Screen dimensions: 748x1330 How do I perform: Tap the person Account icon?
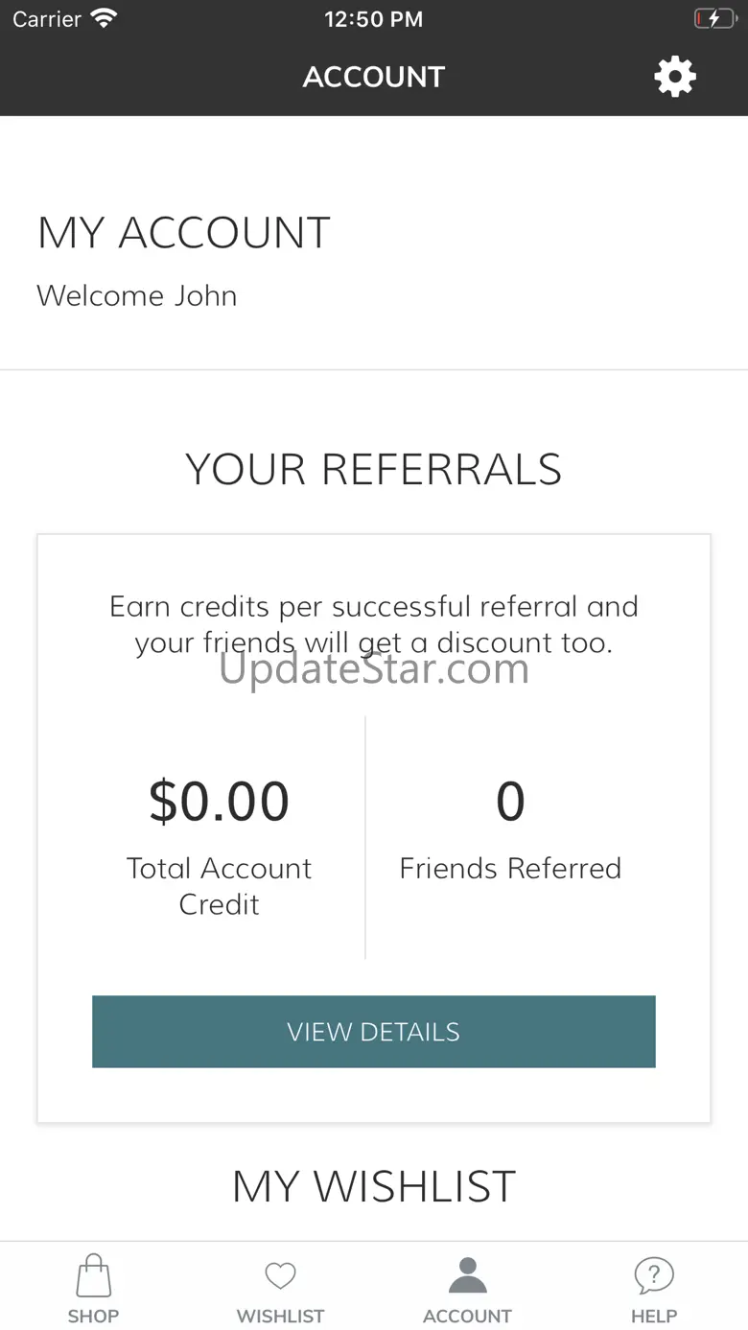468,1276
